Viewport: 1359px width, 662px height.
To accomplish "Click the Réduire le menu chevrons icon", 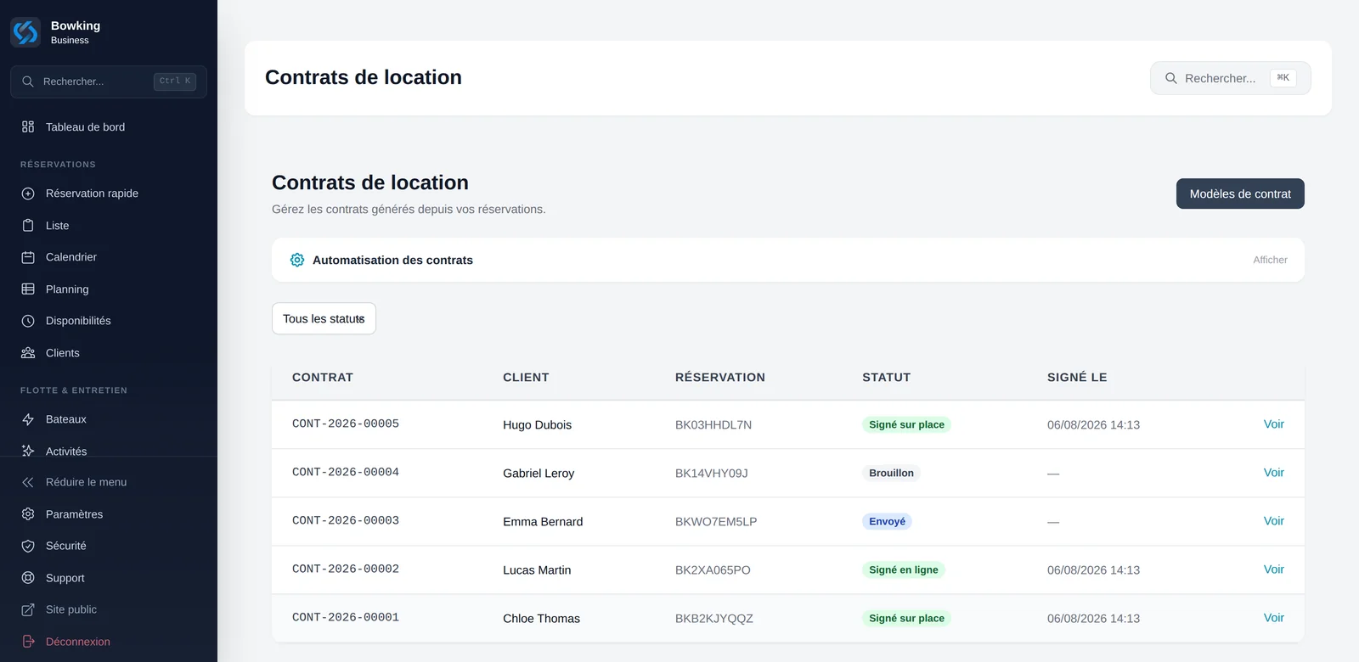I will [28, 482].
